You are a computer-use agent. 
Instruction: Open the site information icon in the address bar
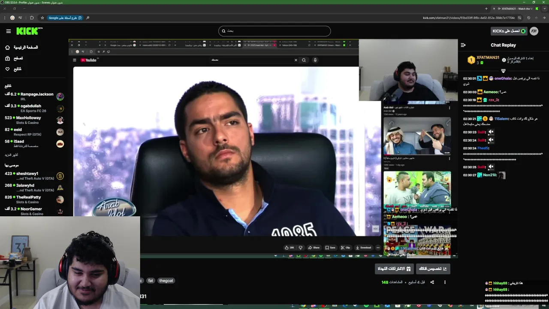(x=519, y=18)
